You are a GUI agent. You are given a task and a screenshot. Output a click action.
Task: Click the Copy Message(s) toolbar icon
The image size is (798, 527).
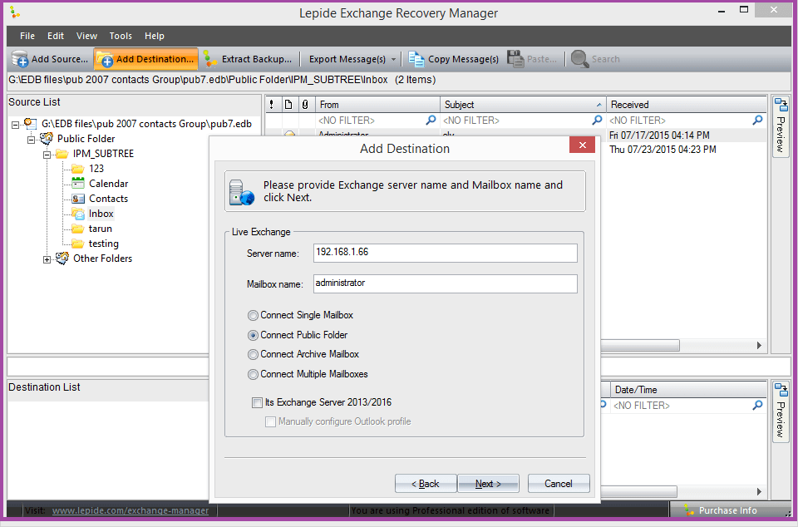click(x=416, y=59)
